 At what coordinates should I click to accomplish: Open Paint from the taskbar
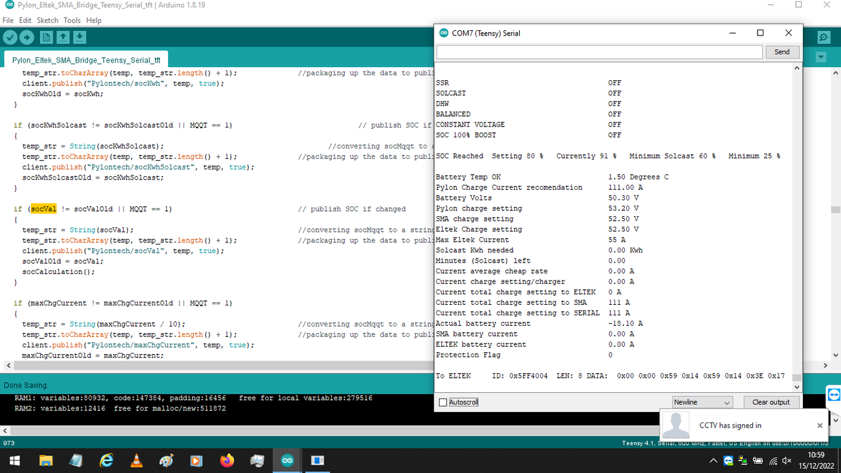click(167, 461)
